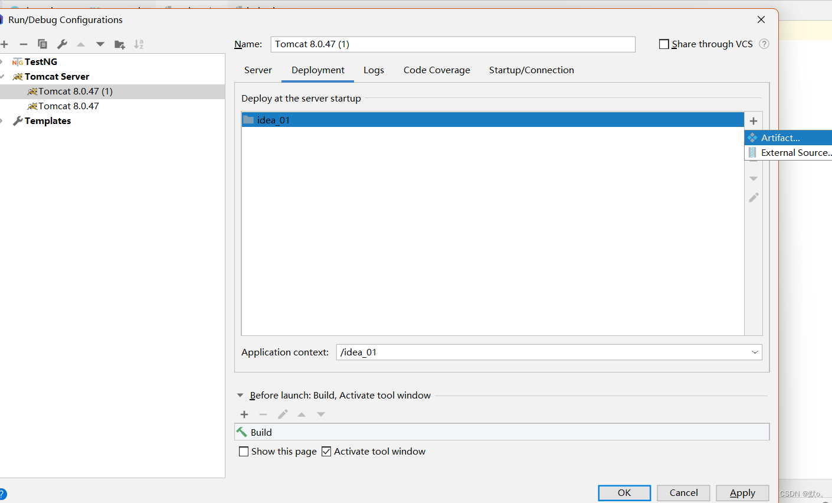Remove the before launch task
Image resolution: width=832 pixels, height=503 pixels.
tap(263, 414)
